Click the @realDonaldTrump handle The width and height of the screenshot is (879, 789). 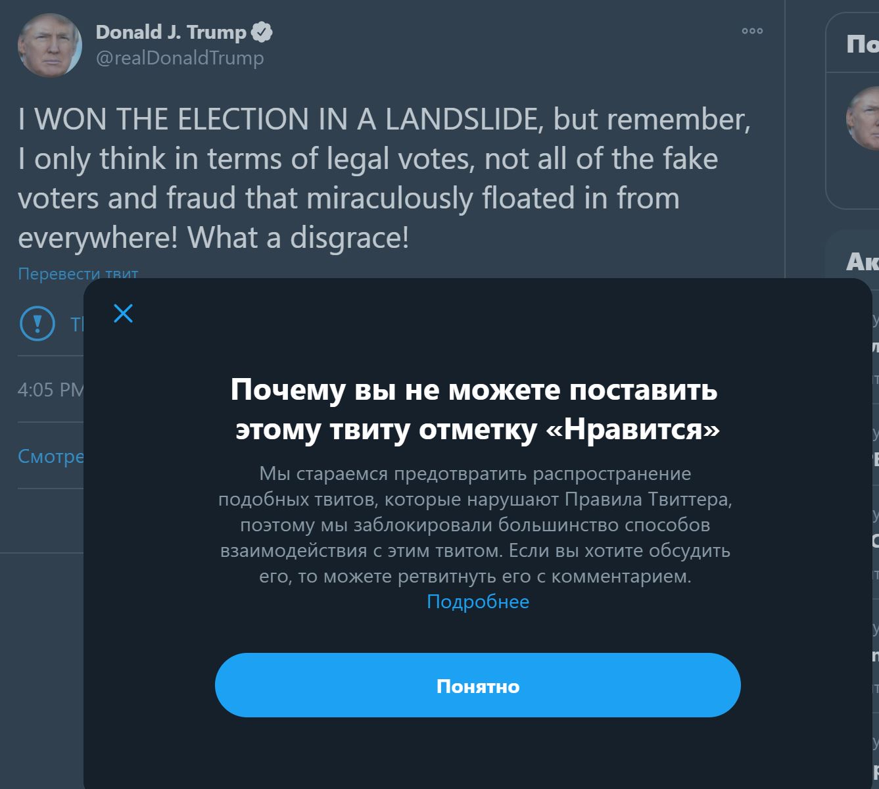click(x=180, y=58)
